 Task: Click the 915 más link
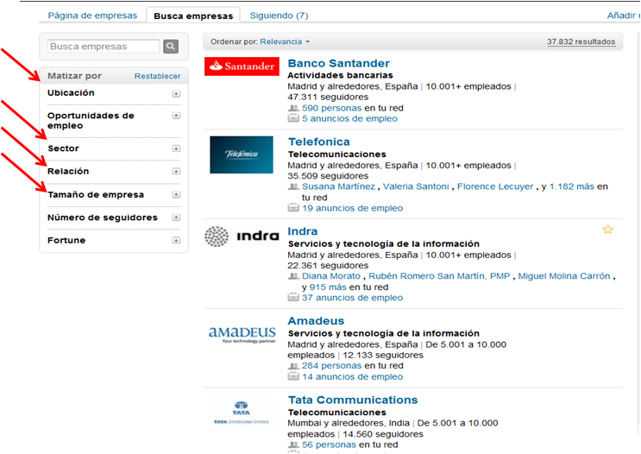coord(328,287)
